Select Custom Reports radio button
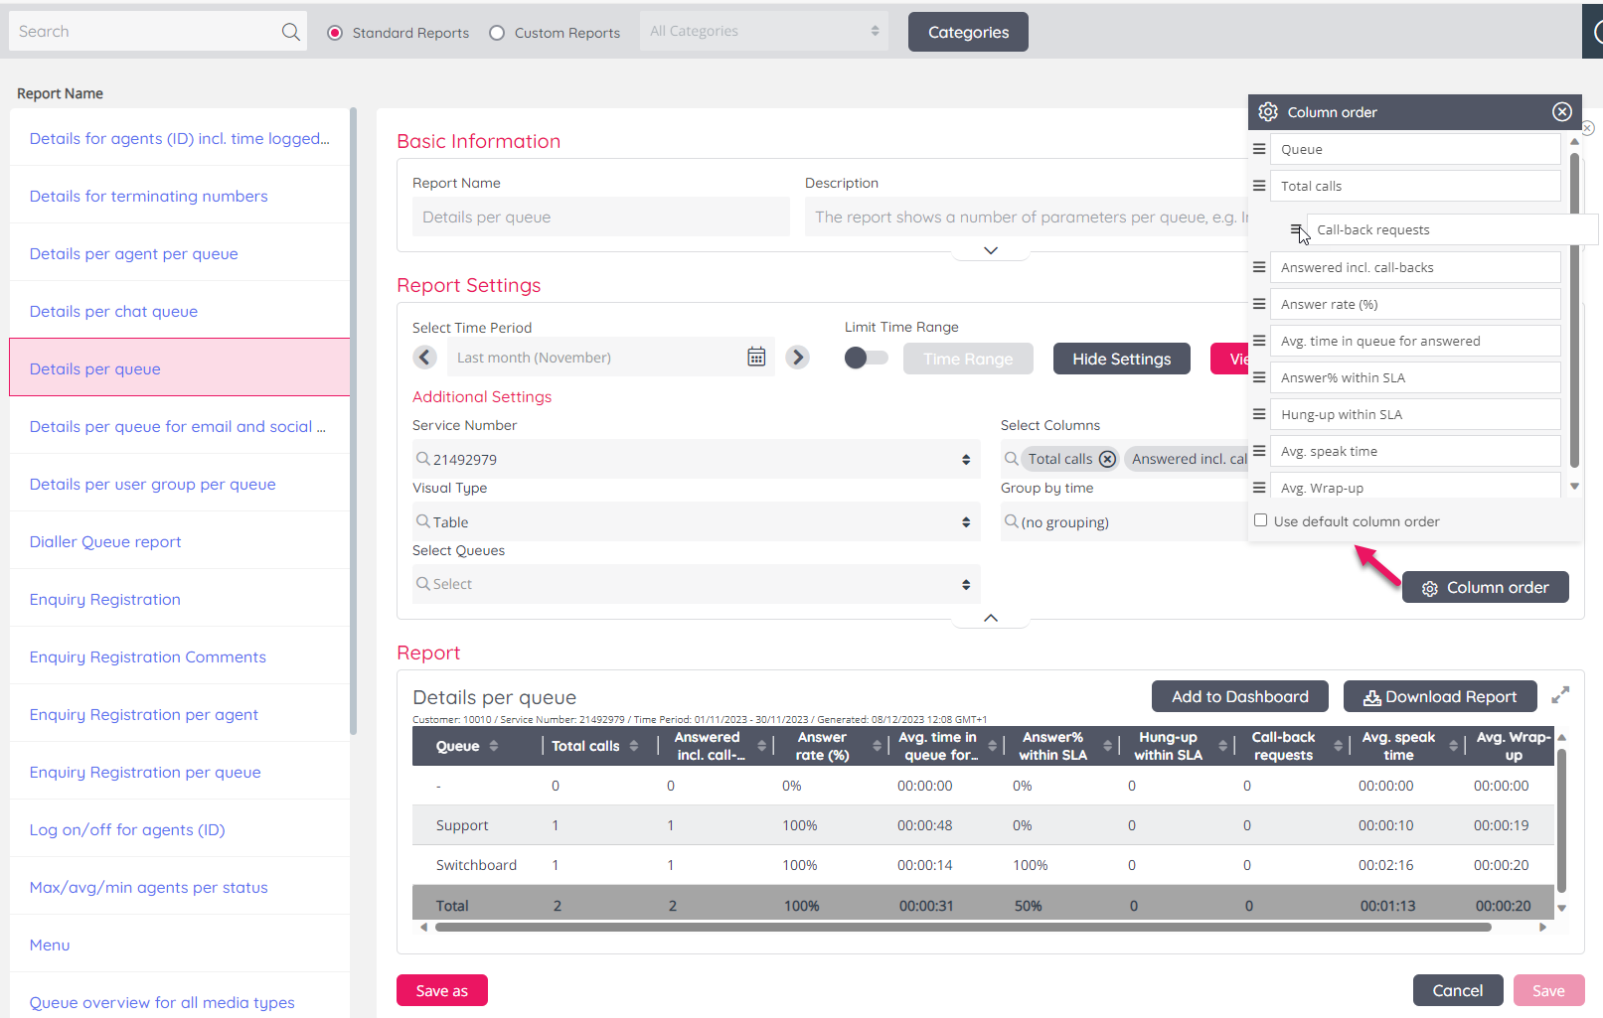 [497, 33]
